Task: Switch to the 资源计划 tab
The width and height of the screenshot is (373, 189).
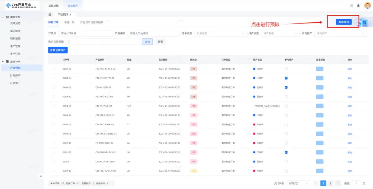Action: click(x=69, y=22)
